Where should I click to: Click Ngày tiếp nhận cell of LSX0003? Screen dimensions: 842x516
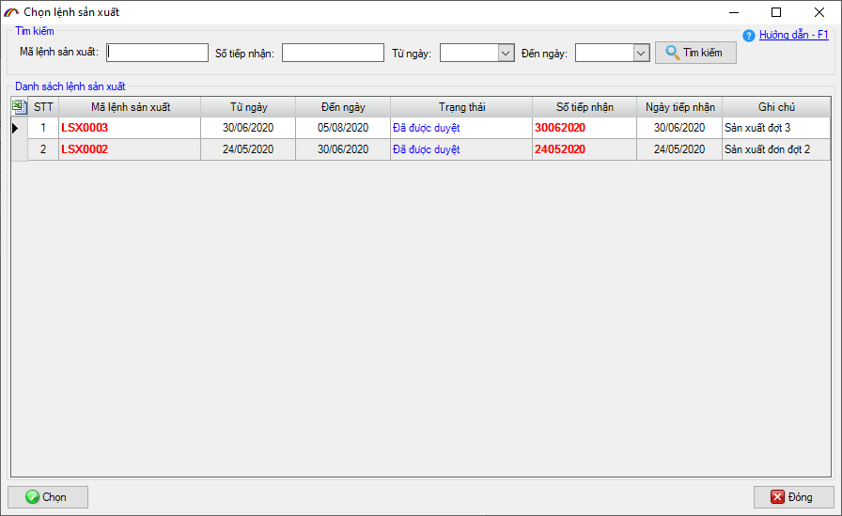pos(679,128)
